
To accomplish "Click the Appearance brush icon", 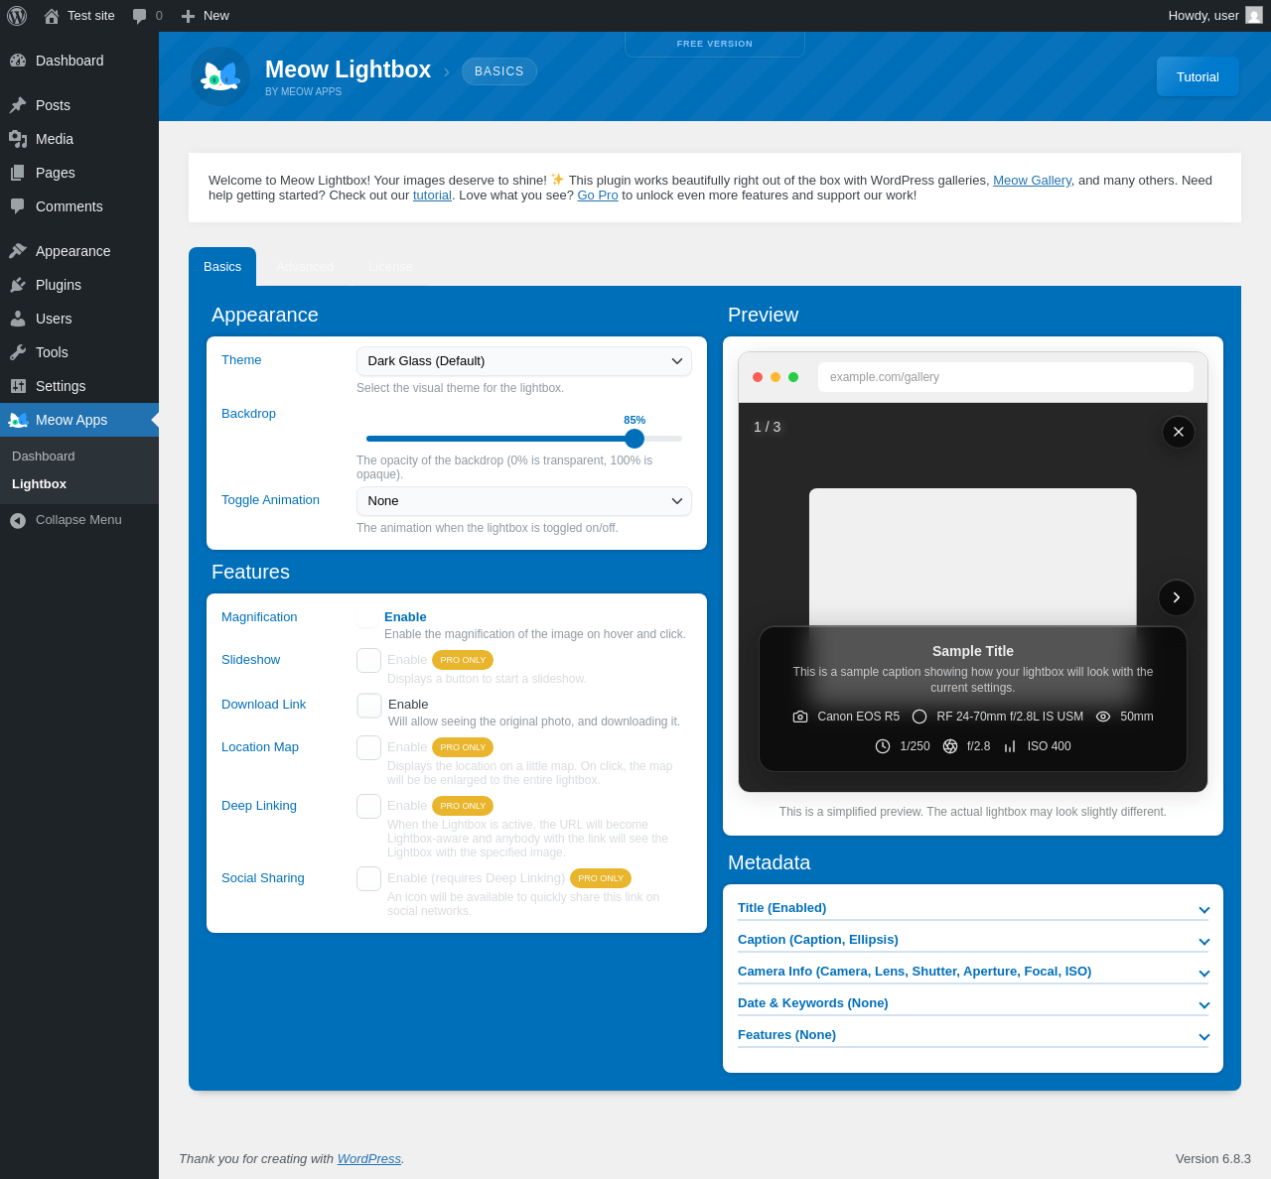I will point(18,251).
